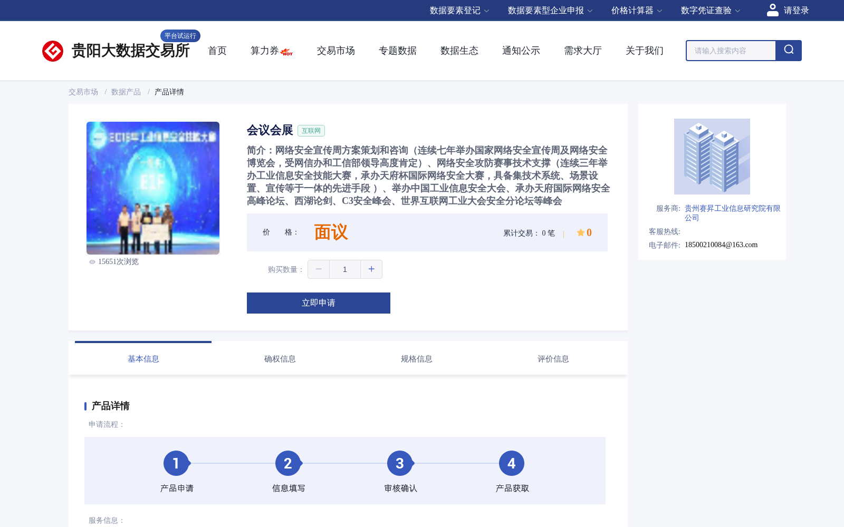Open 需求大厅 navigation item

point(583,51)
